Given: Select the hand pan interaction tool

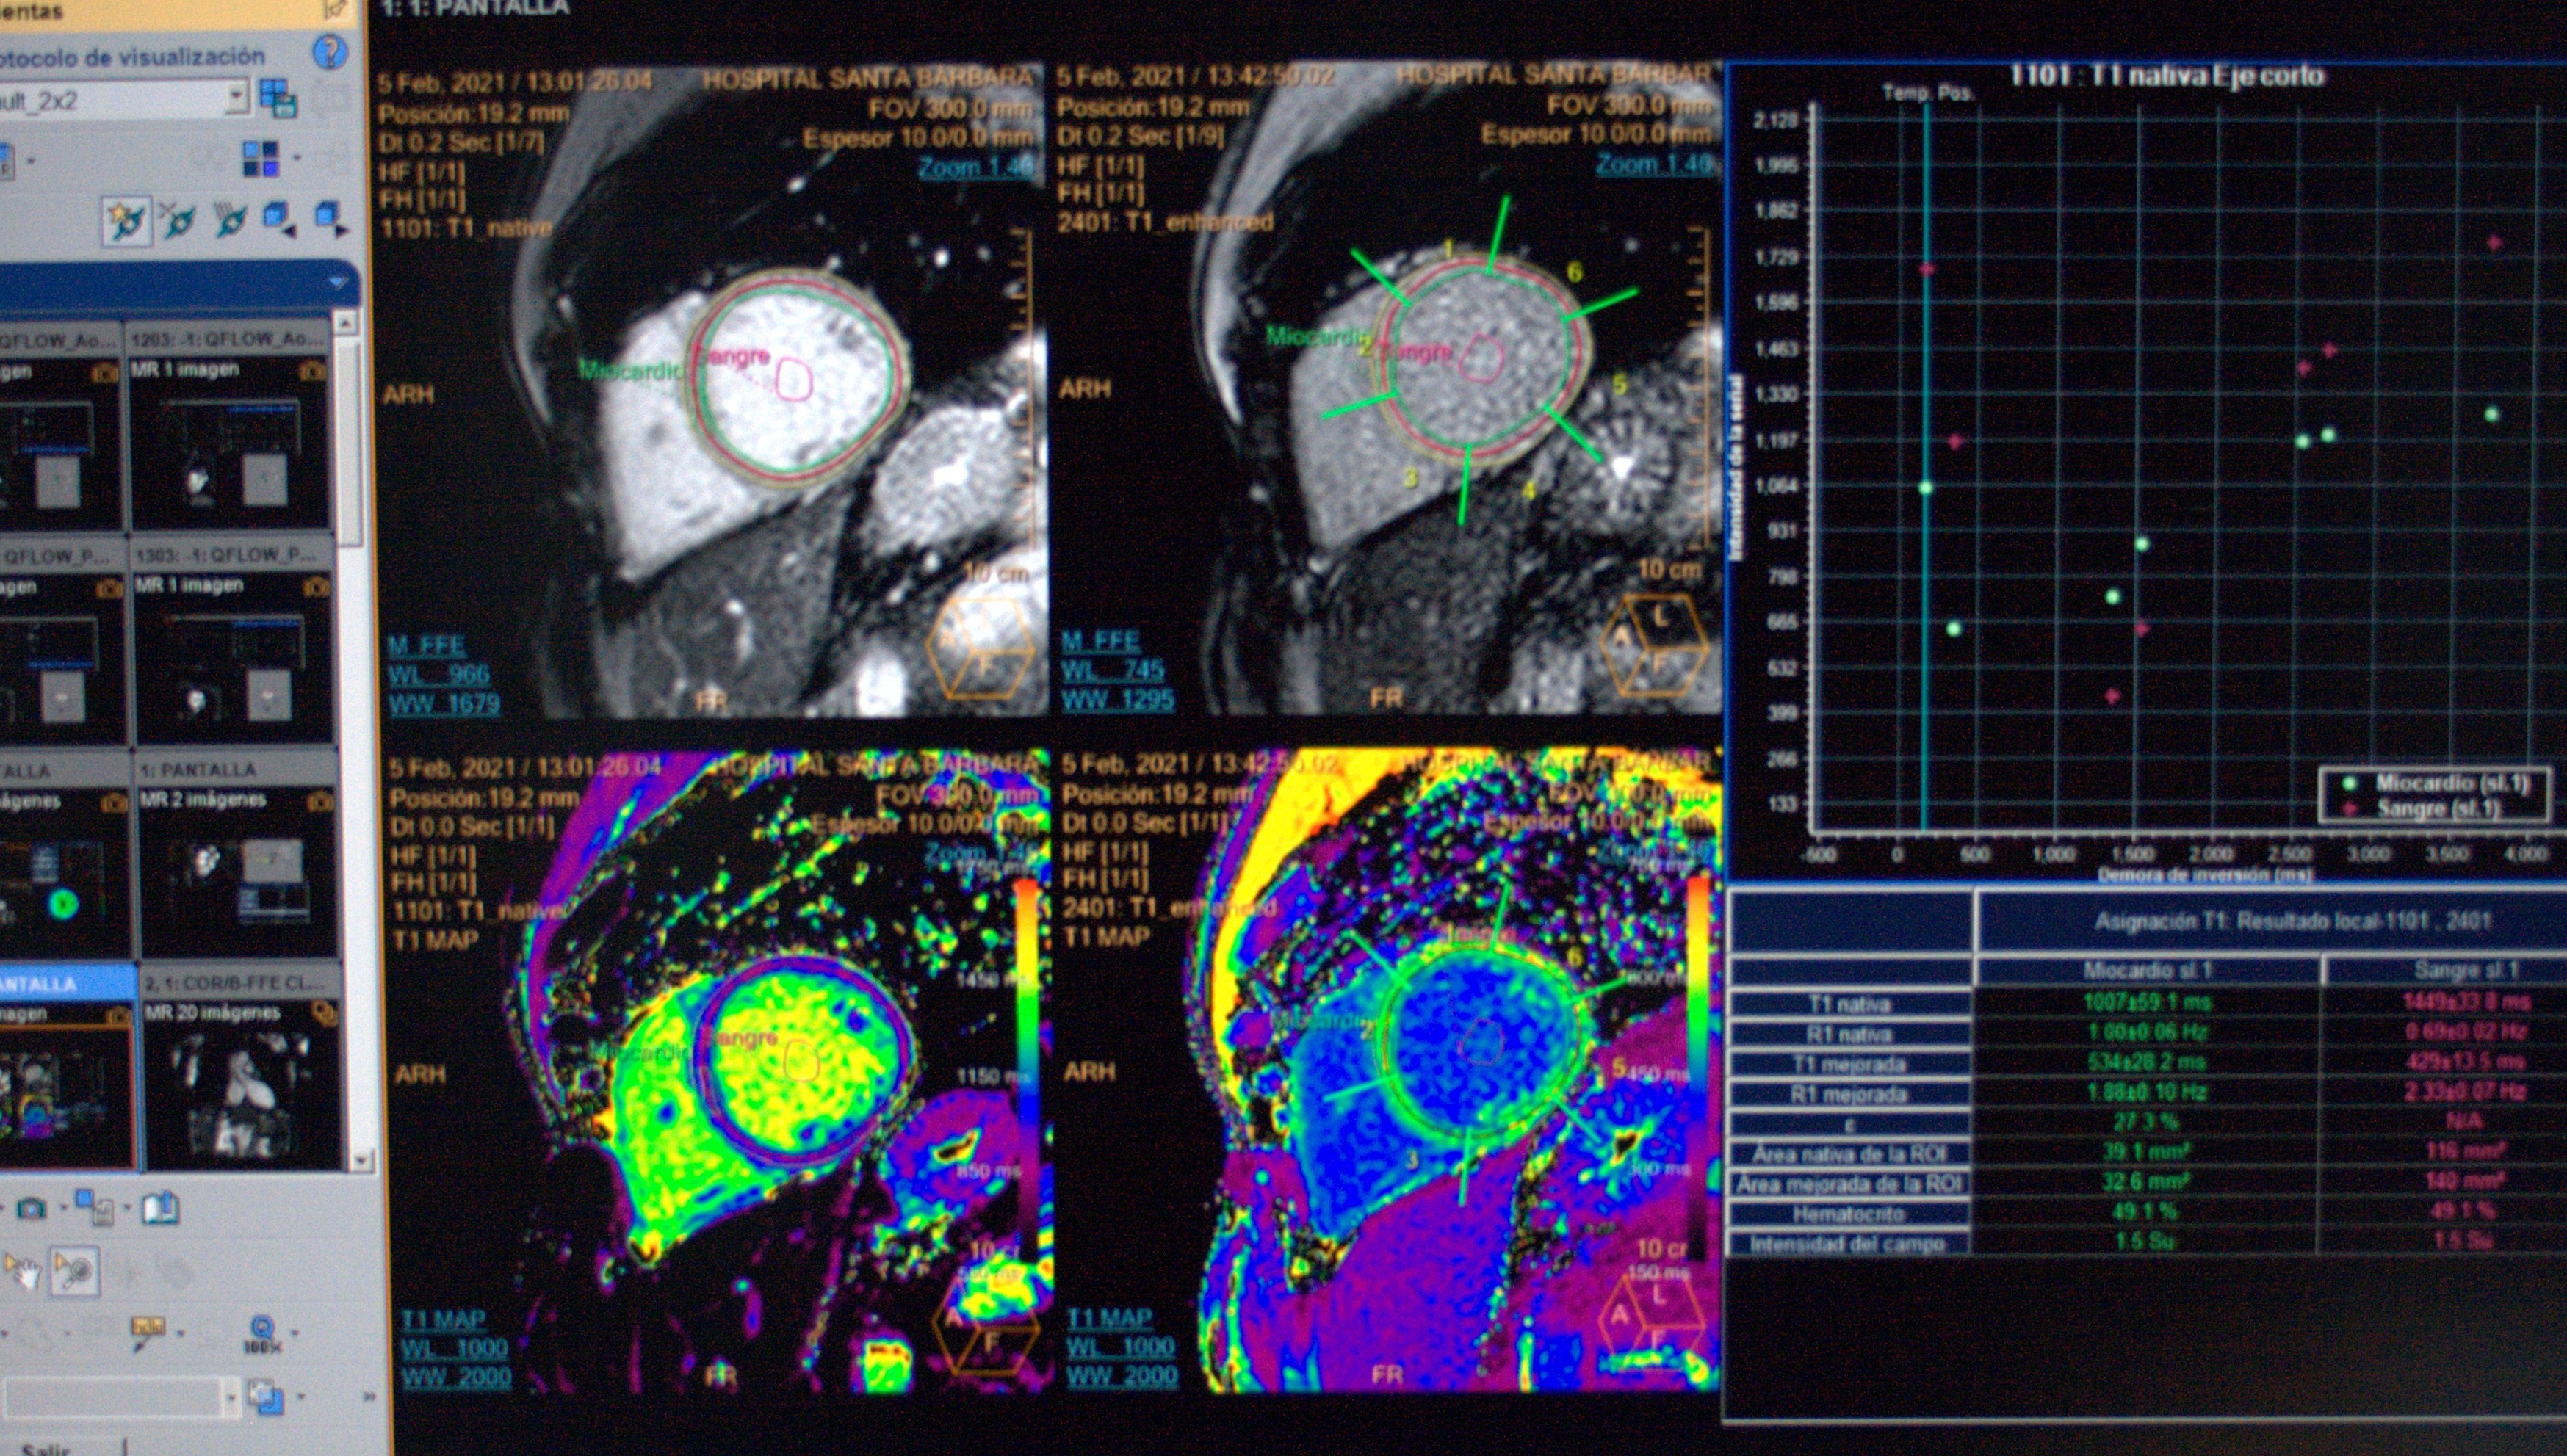Looking at the screenshot, I should tap(22, 1272).
